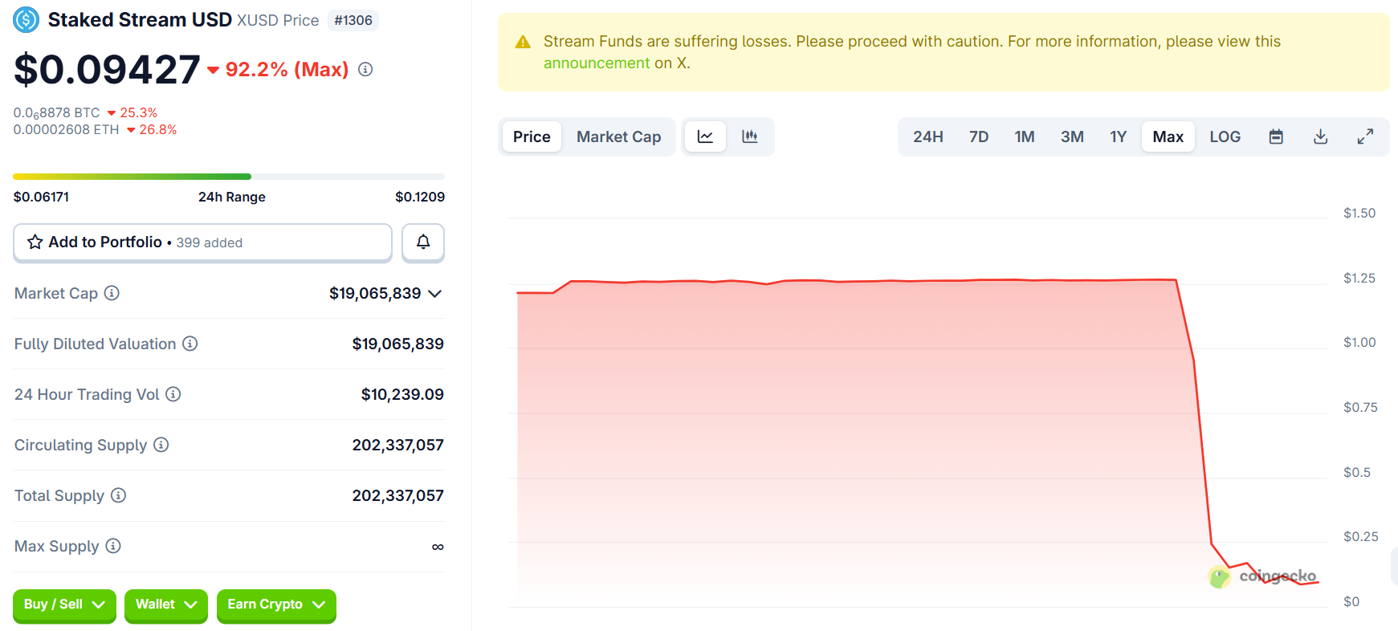Set chart range to 1Y
This screenshot has height=631, width=1398.
pyautogui.click(x=1119, y=136)
